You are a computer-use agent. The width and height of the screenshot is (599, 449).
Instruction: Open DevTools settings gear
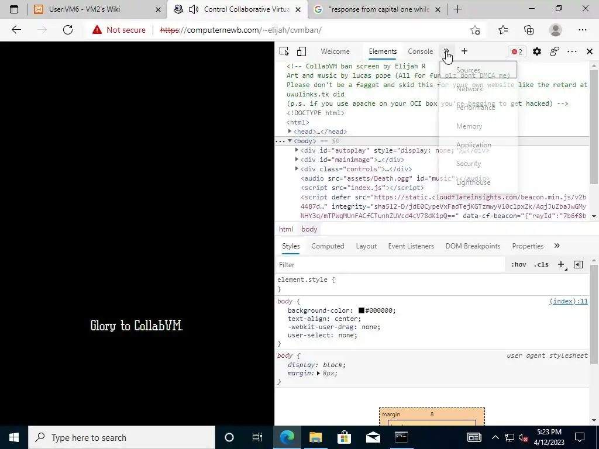click(537, 51)
